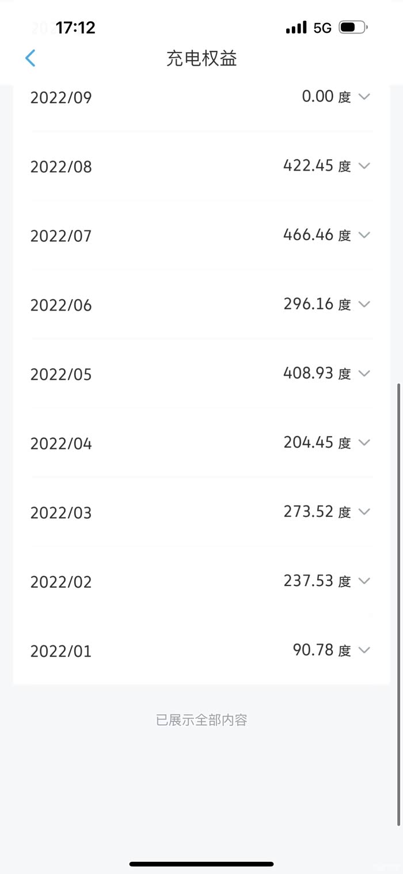Expand the 2022/02 row chevron

coord(364,581)
